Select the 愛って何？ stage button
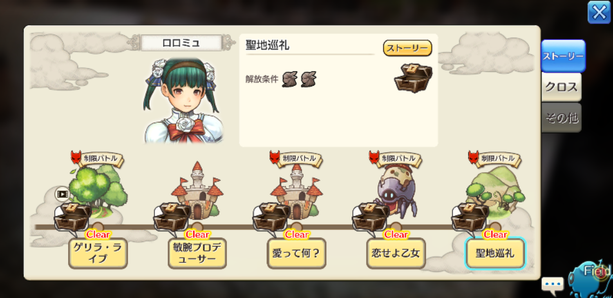 click(296, 254)
